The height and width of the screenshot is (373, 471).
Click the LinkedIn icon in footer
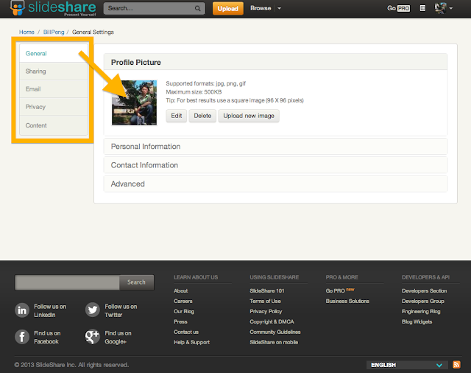[22, 310]
